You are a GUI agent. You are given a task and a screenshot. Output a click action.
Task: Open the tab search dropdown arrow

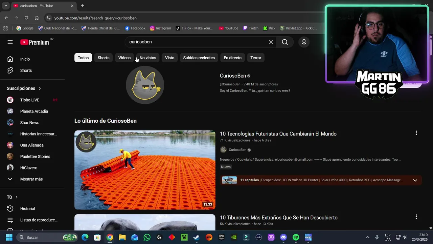pyautogui.click(x=6, y=6)
